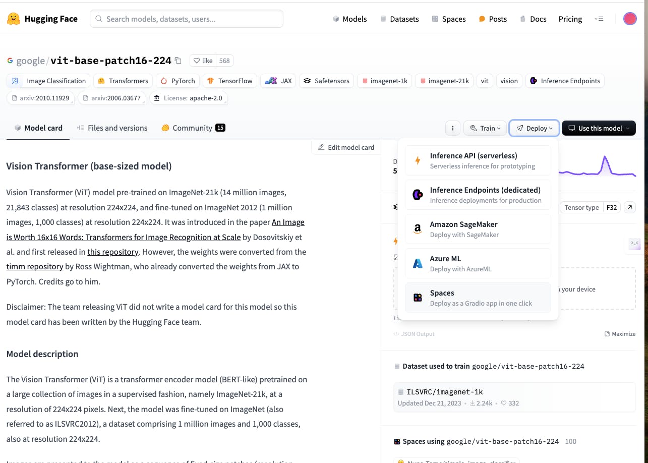The image size is (648, 463).
Task: Expand the Use this model dropdown
Action: click(x=599, y=128)
